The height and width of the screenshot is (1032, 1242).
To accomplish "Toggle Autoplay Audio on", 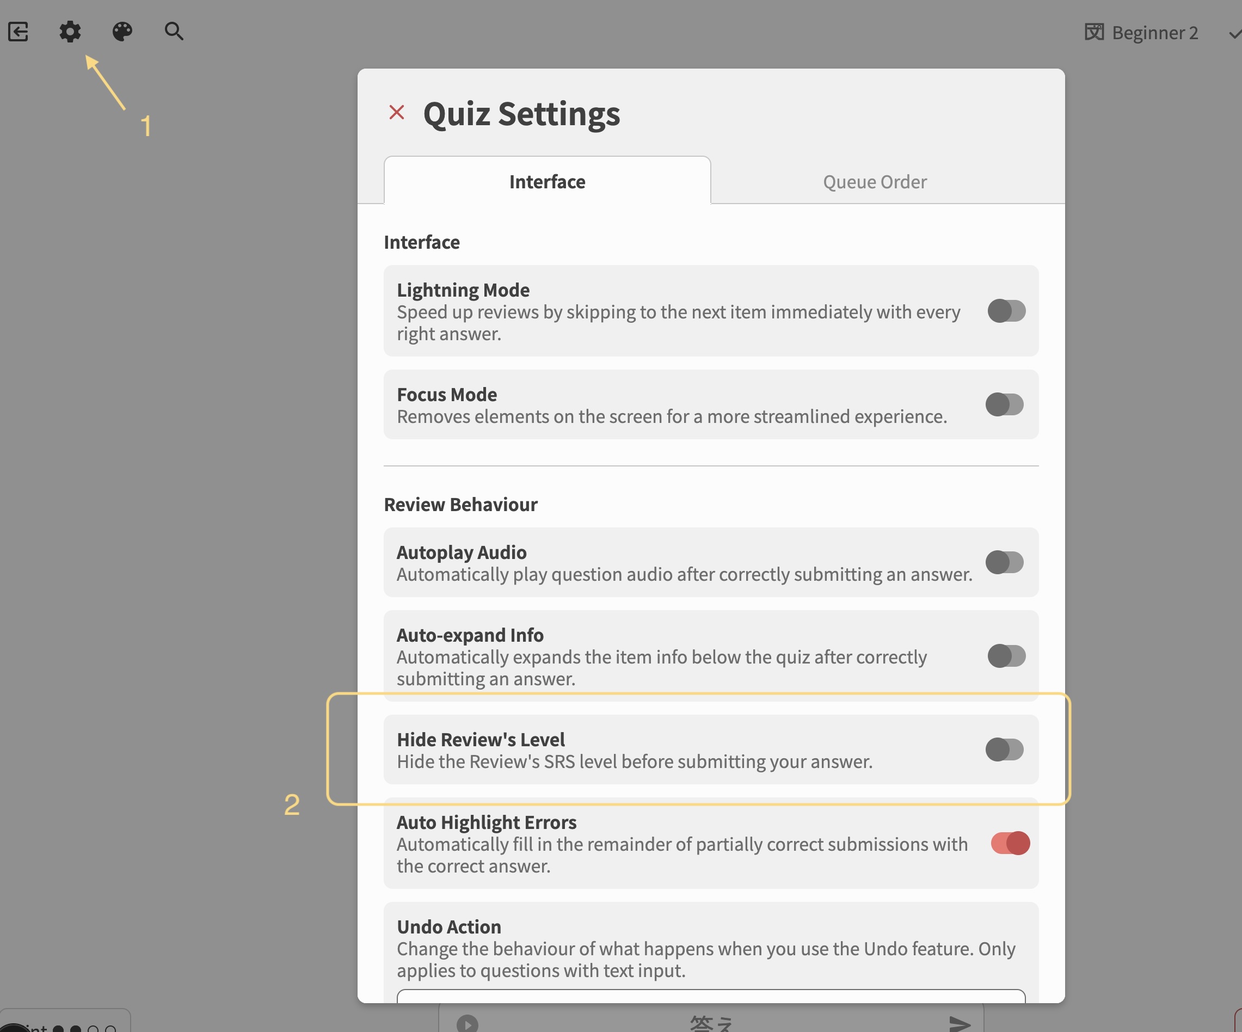I will click(x=1004, y=562).
